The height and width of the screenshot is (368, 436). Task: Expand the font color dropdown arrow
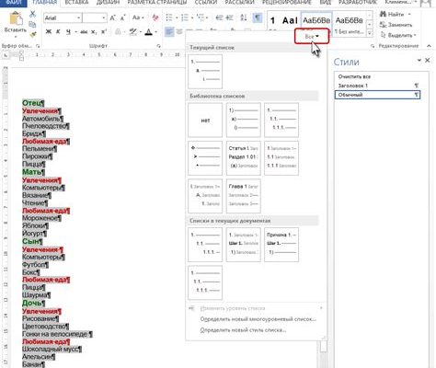156,32
